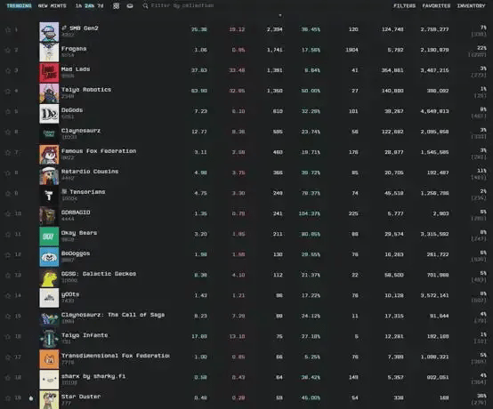Favorite the SMB Gen2 collection star
This screenshot has height=409, width=493.
(x=8, y=30)
